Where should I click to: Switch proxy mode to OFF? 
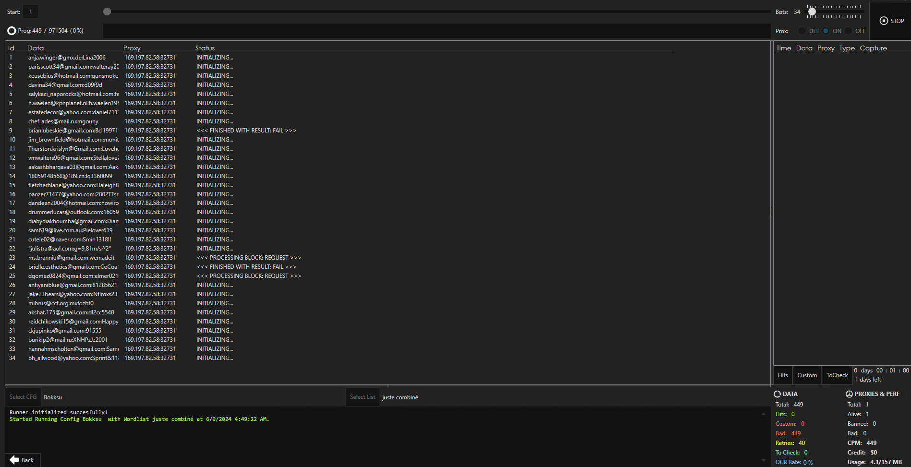[849, 31]
